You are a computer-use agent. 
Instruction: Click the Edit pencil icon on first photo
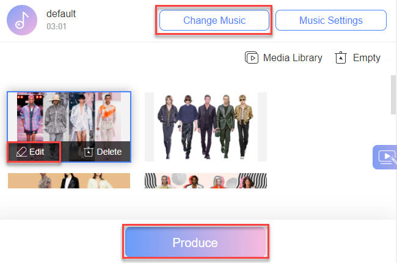pyautogui.click(x=21, y=152)
